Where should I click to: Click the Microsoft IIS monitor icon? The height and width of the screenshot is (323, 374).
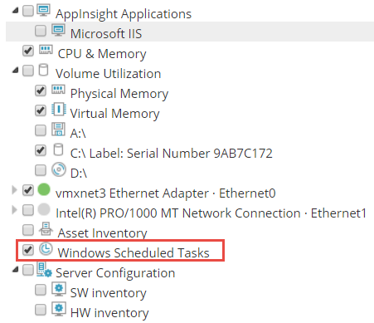point(58,30)
